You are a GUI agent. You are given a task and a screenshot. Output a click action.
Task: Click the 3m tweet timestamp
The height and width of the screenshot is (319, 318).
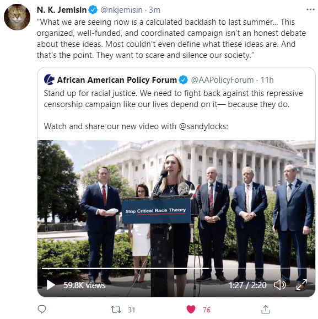click(154, 10)
